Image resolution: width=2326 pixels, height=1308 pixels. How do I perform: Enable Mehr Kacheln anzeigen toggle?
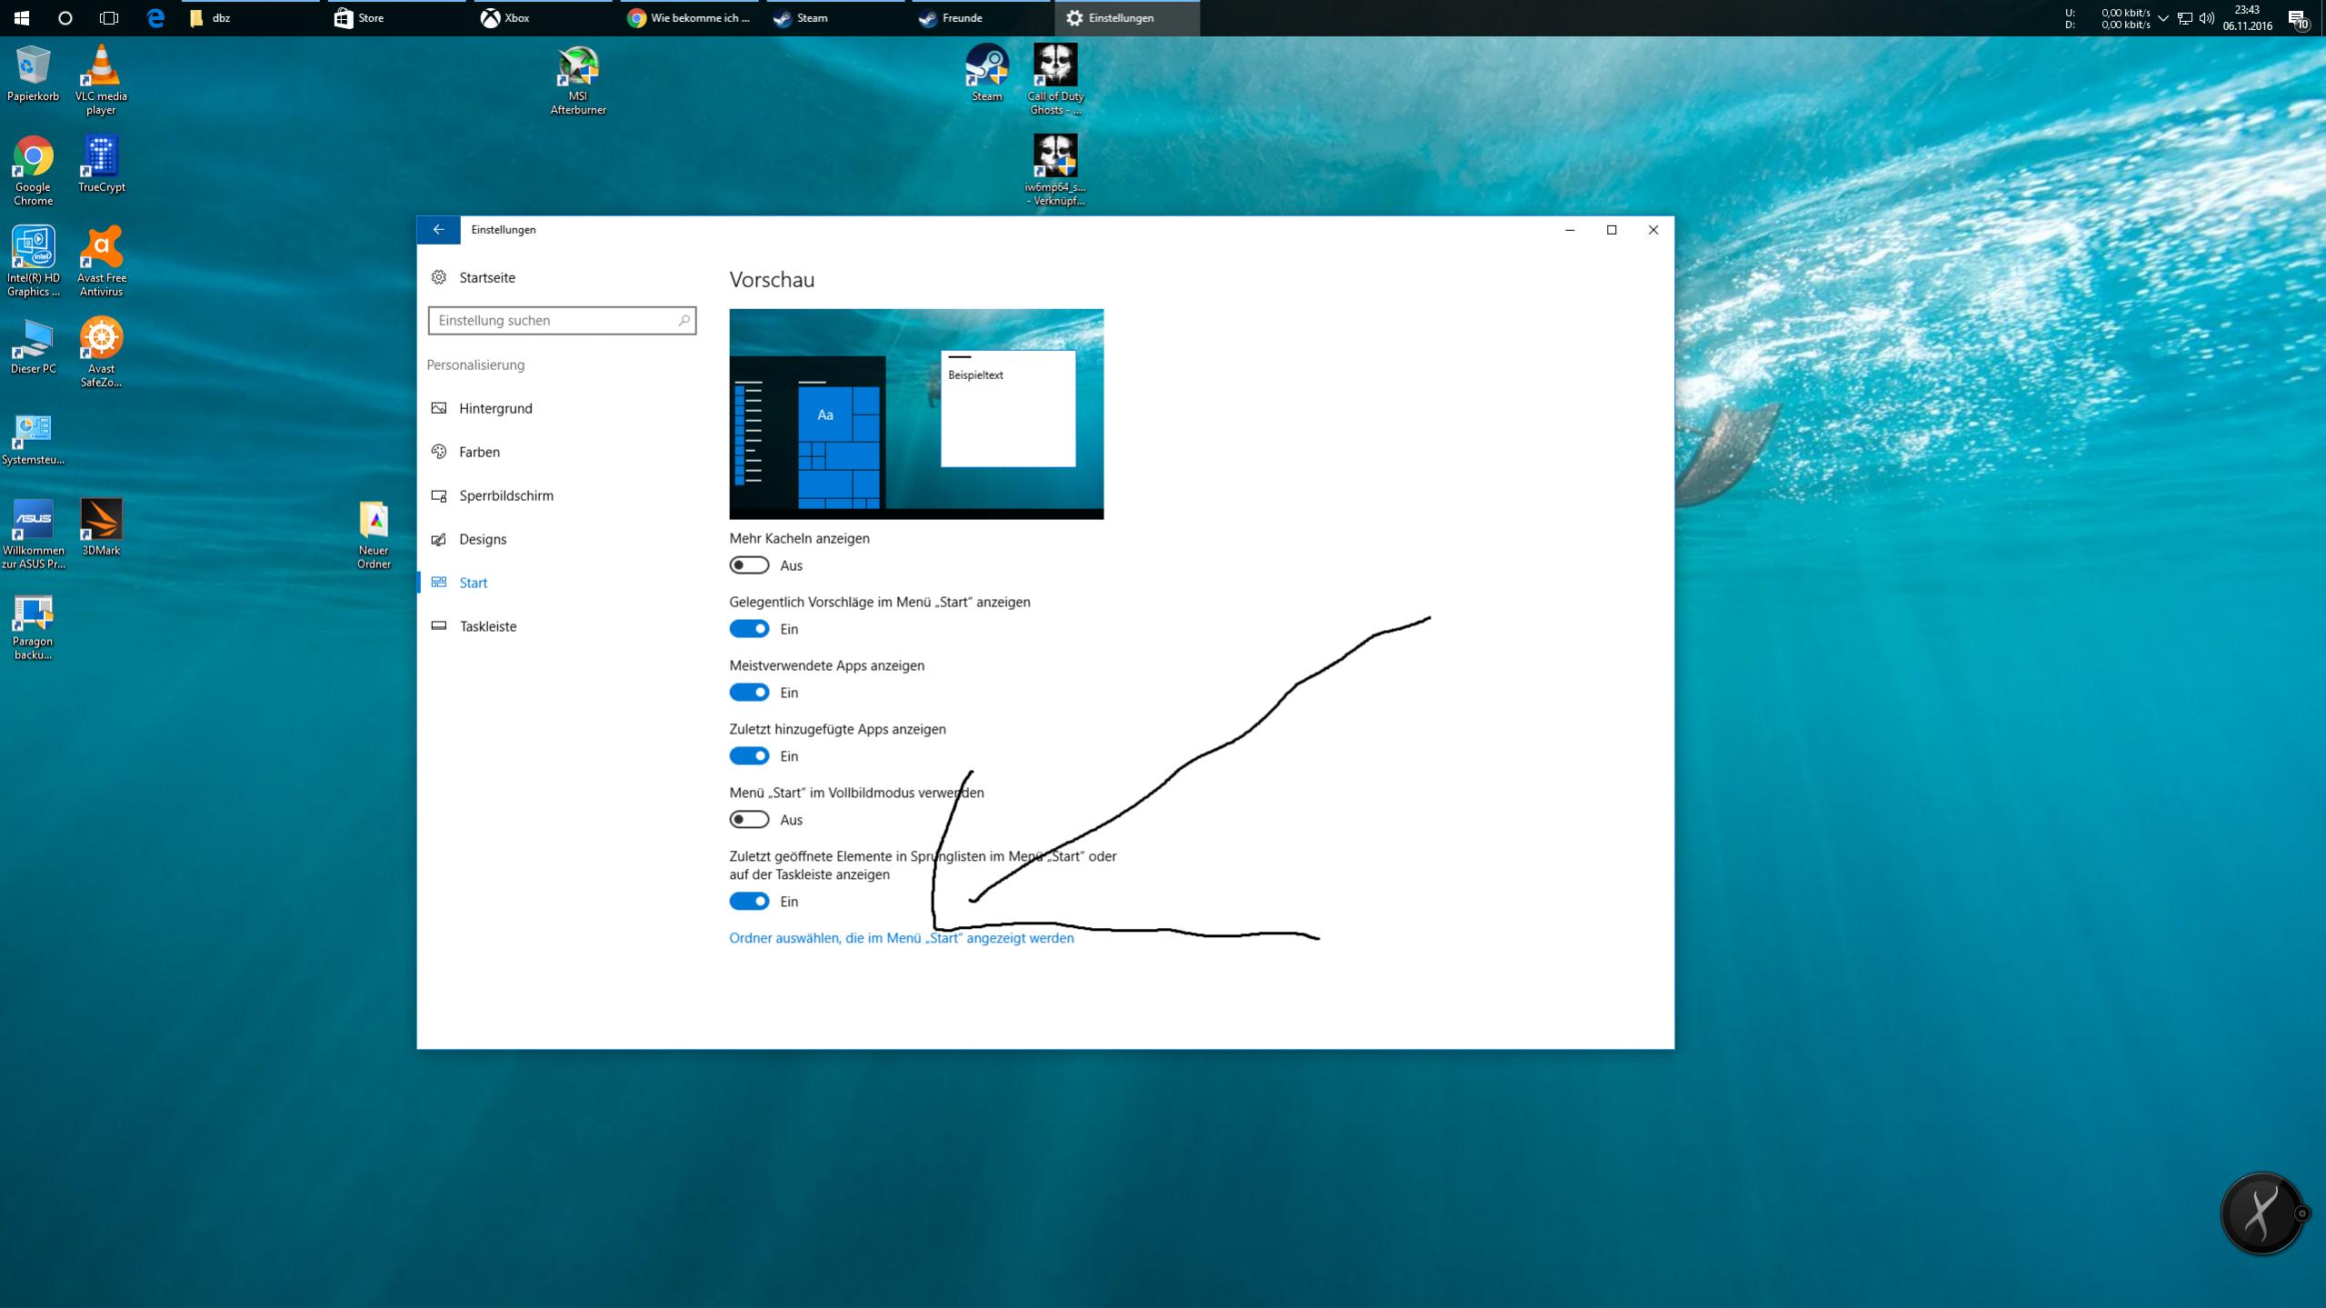click(749, 565)
